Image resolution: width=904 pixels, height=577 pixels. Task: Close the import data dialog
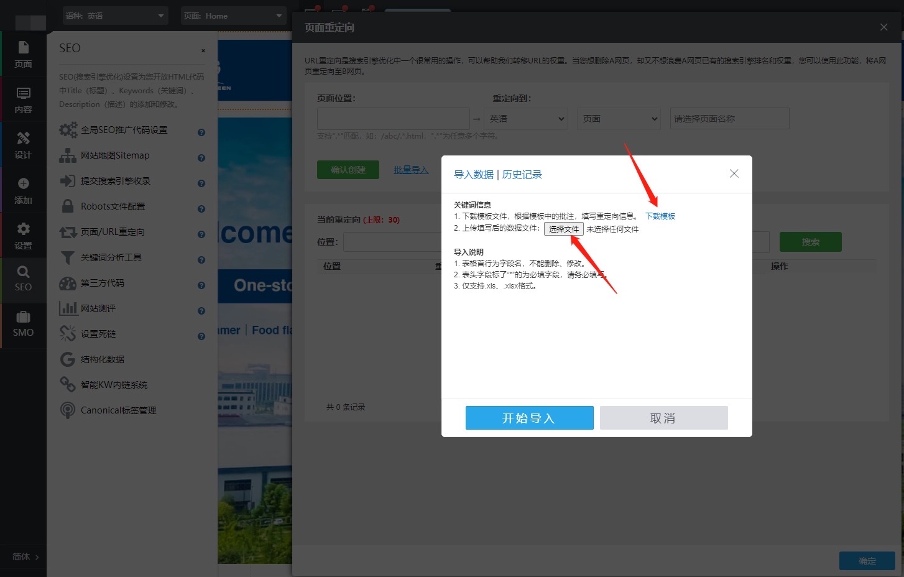(x=734, y=173)
